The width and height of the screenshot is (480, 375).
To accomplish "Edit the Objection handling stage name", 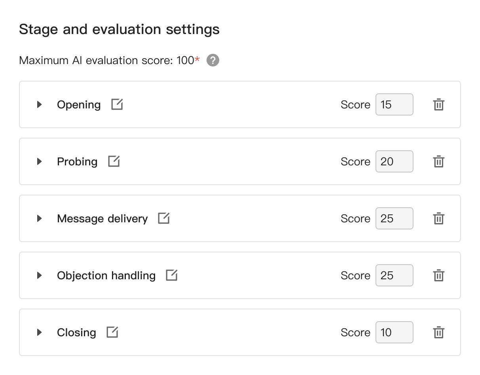I will pos(172,275).
